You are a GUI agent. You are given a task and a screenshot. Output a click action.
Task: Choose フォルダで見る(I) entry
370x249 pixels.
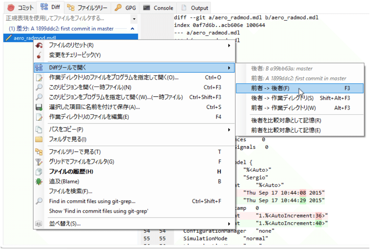click(x=134, y=139)
